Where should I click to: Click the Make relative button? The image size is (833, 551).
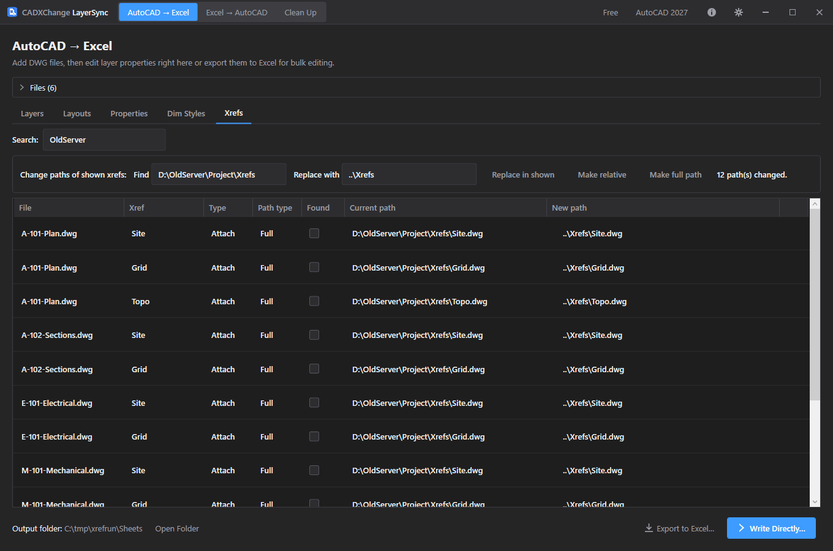[x=602, y=174]
